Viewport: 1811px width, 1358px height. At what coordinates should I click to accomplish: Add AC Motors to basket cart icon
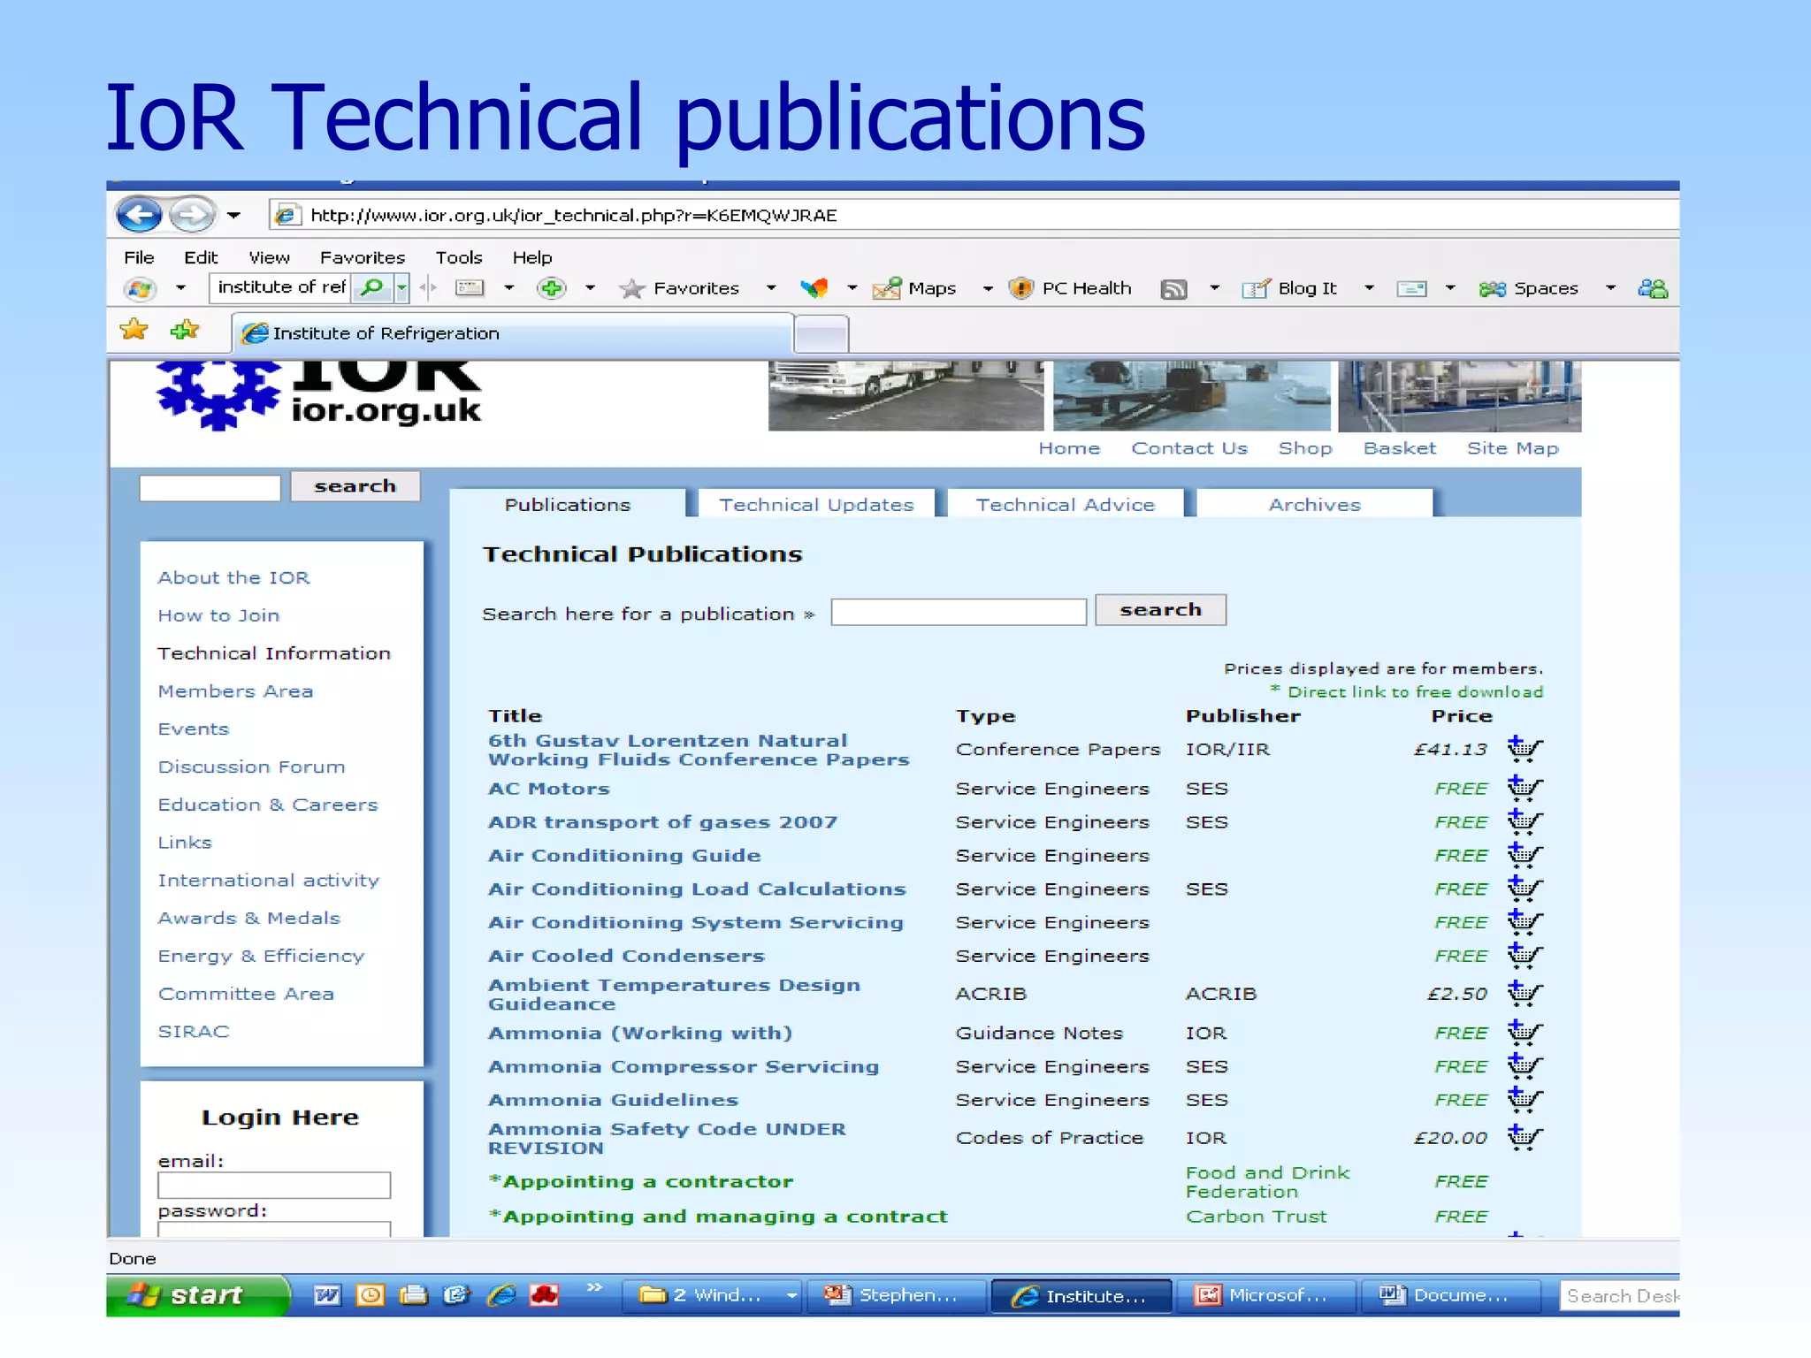pos(1524,787)
